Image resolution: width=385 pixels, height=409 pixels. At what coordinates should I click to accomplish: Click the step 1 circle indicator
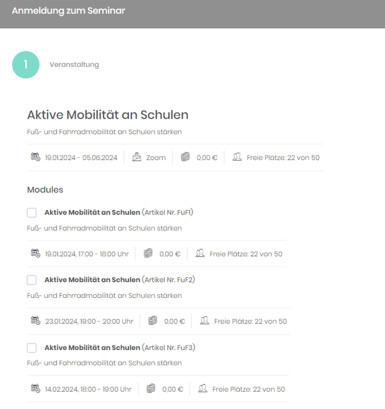click(26, 65)
